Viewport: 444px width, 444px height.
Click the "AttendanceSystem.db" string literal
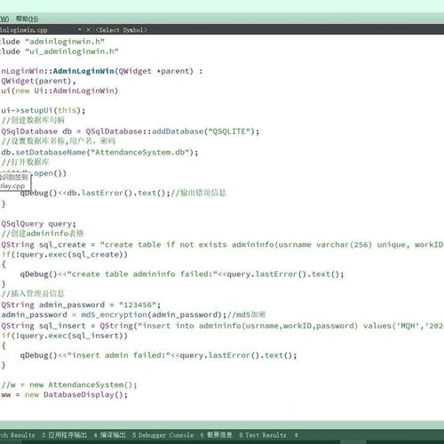[x=140, y=153]
